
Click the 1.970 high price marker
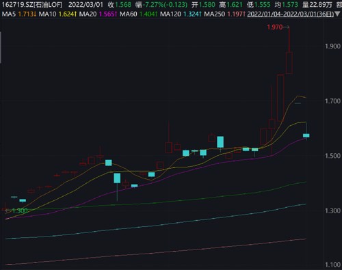tap(274, 27)
